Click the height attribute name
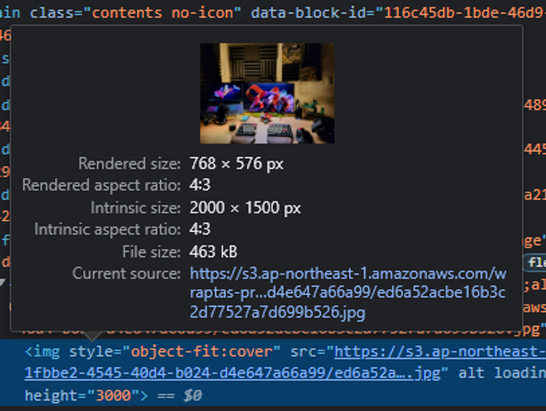The image size is (546, 411). 51,396
